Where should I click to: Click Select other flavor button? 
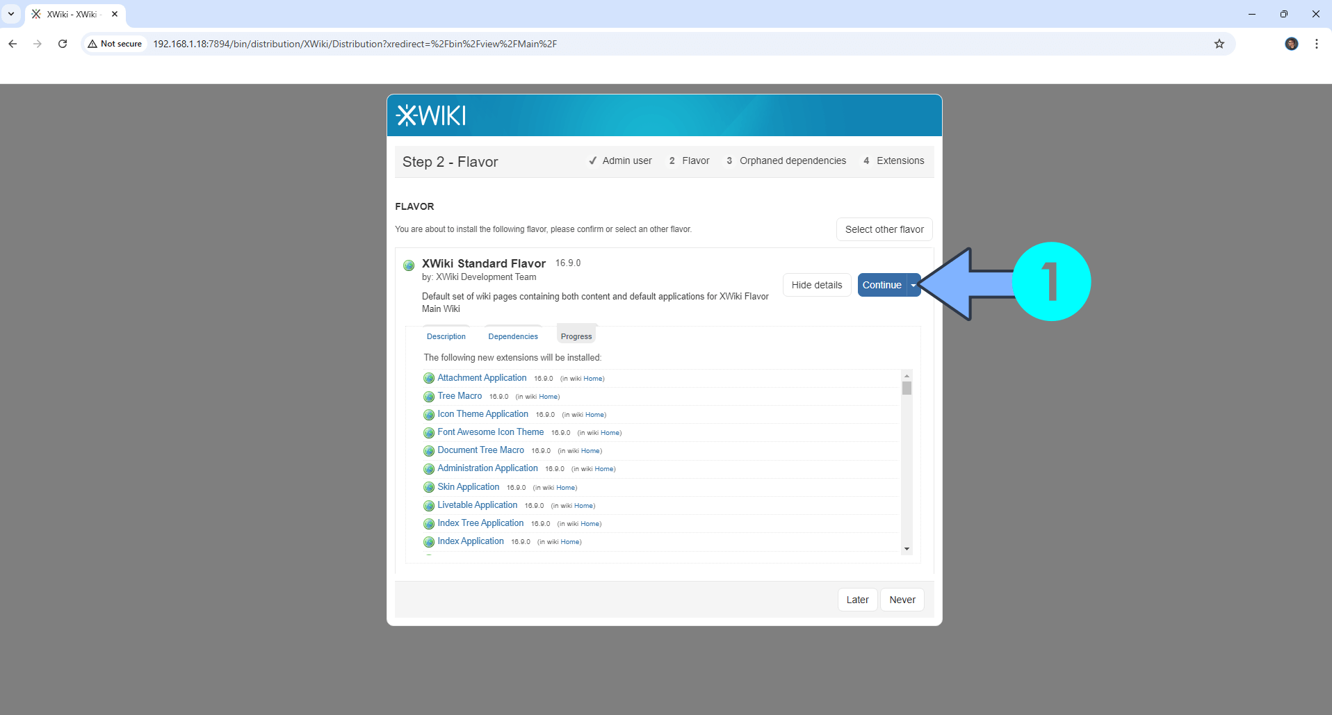pos(884,229)
